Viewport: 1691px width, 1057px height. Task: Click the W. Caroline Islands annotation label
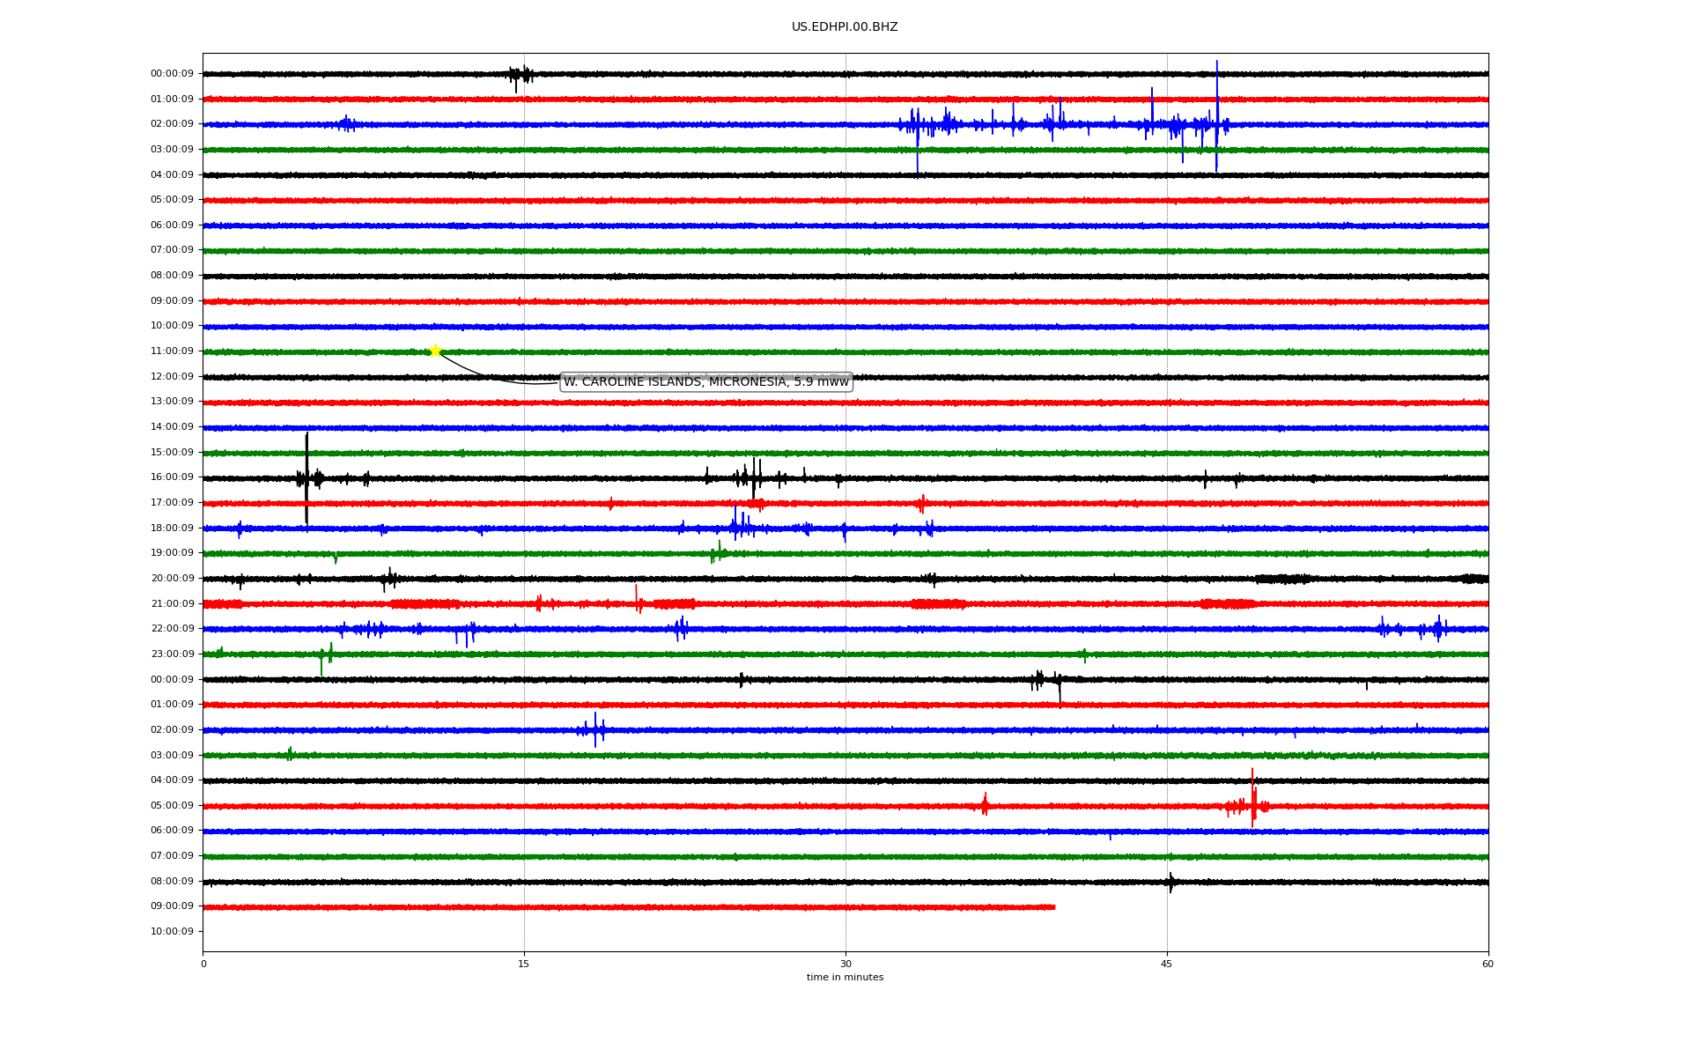click(705, 381)
